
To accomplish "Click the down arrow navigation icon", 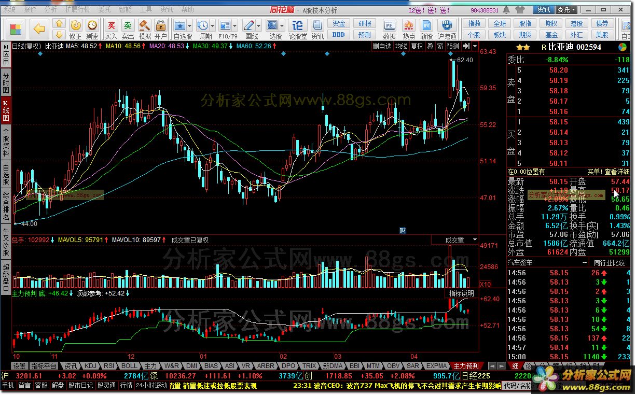I will (x=59, y=35).
